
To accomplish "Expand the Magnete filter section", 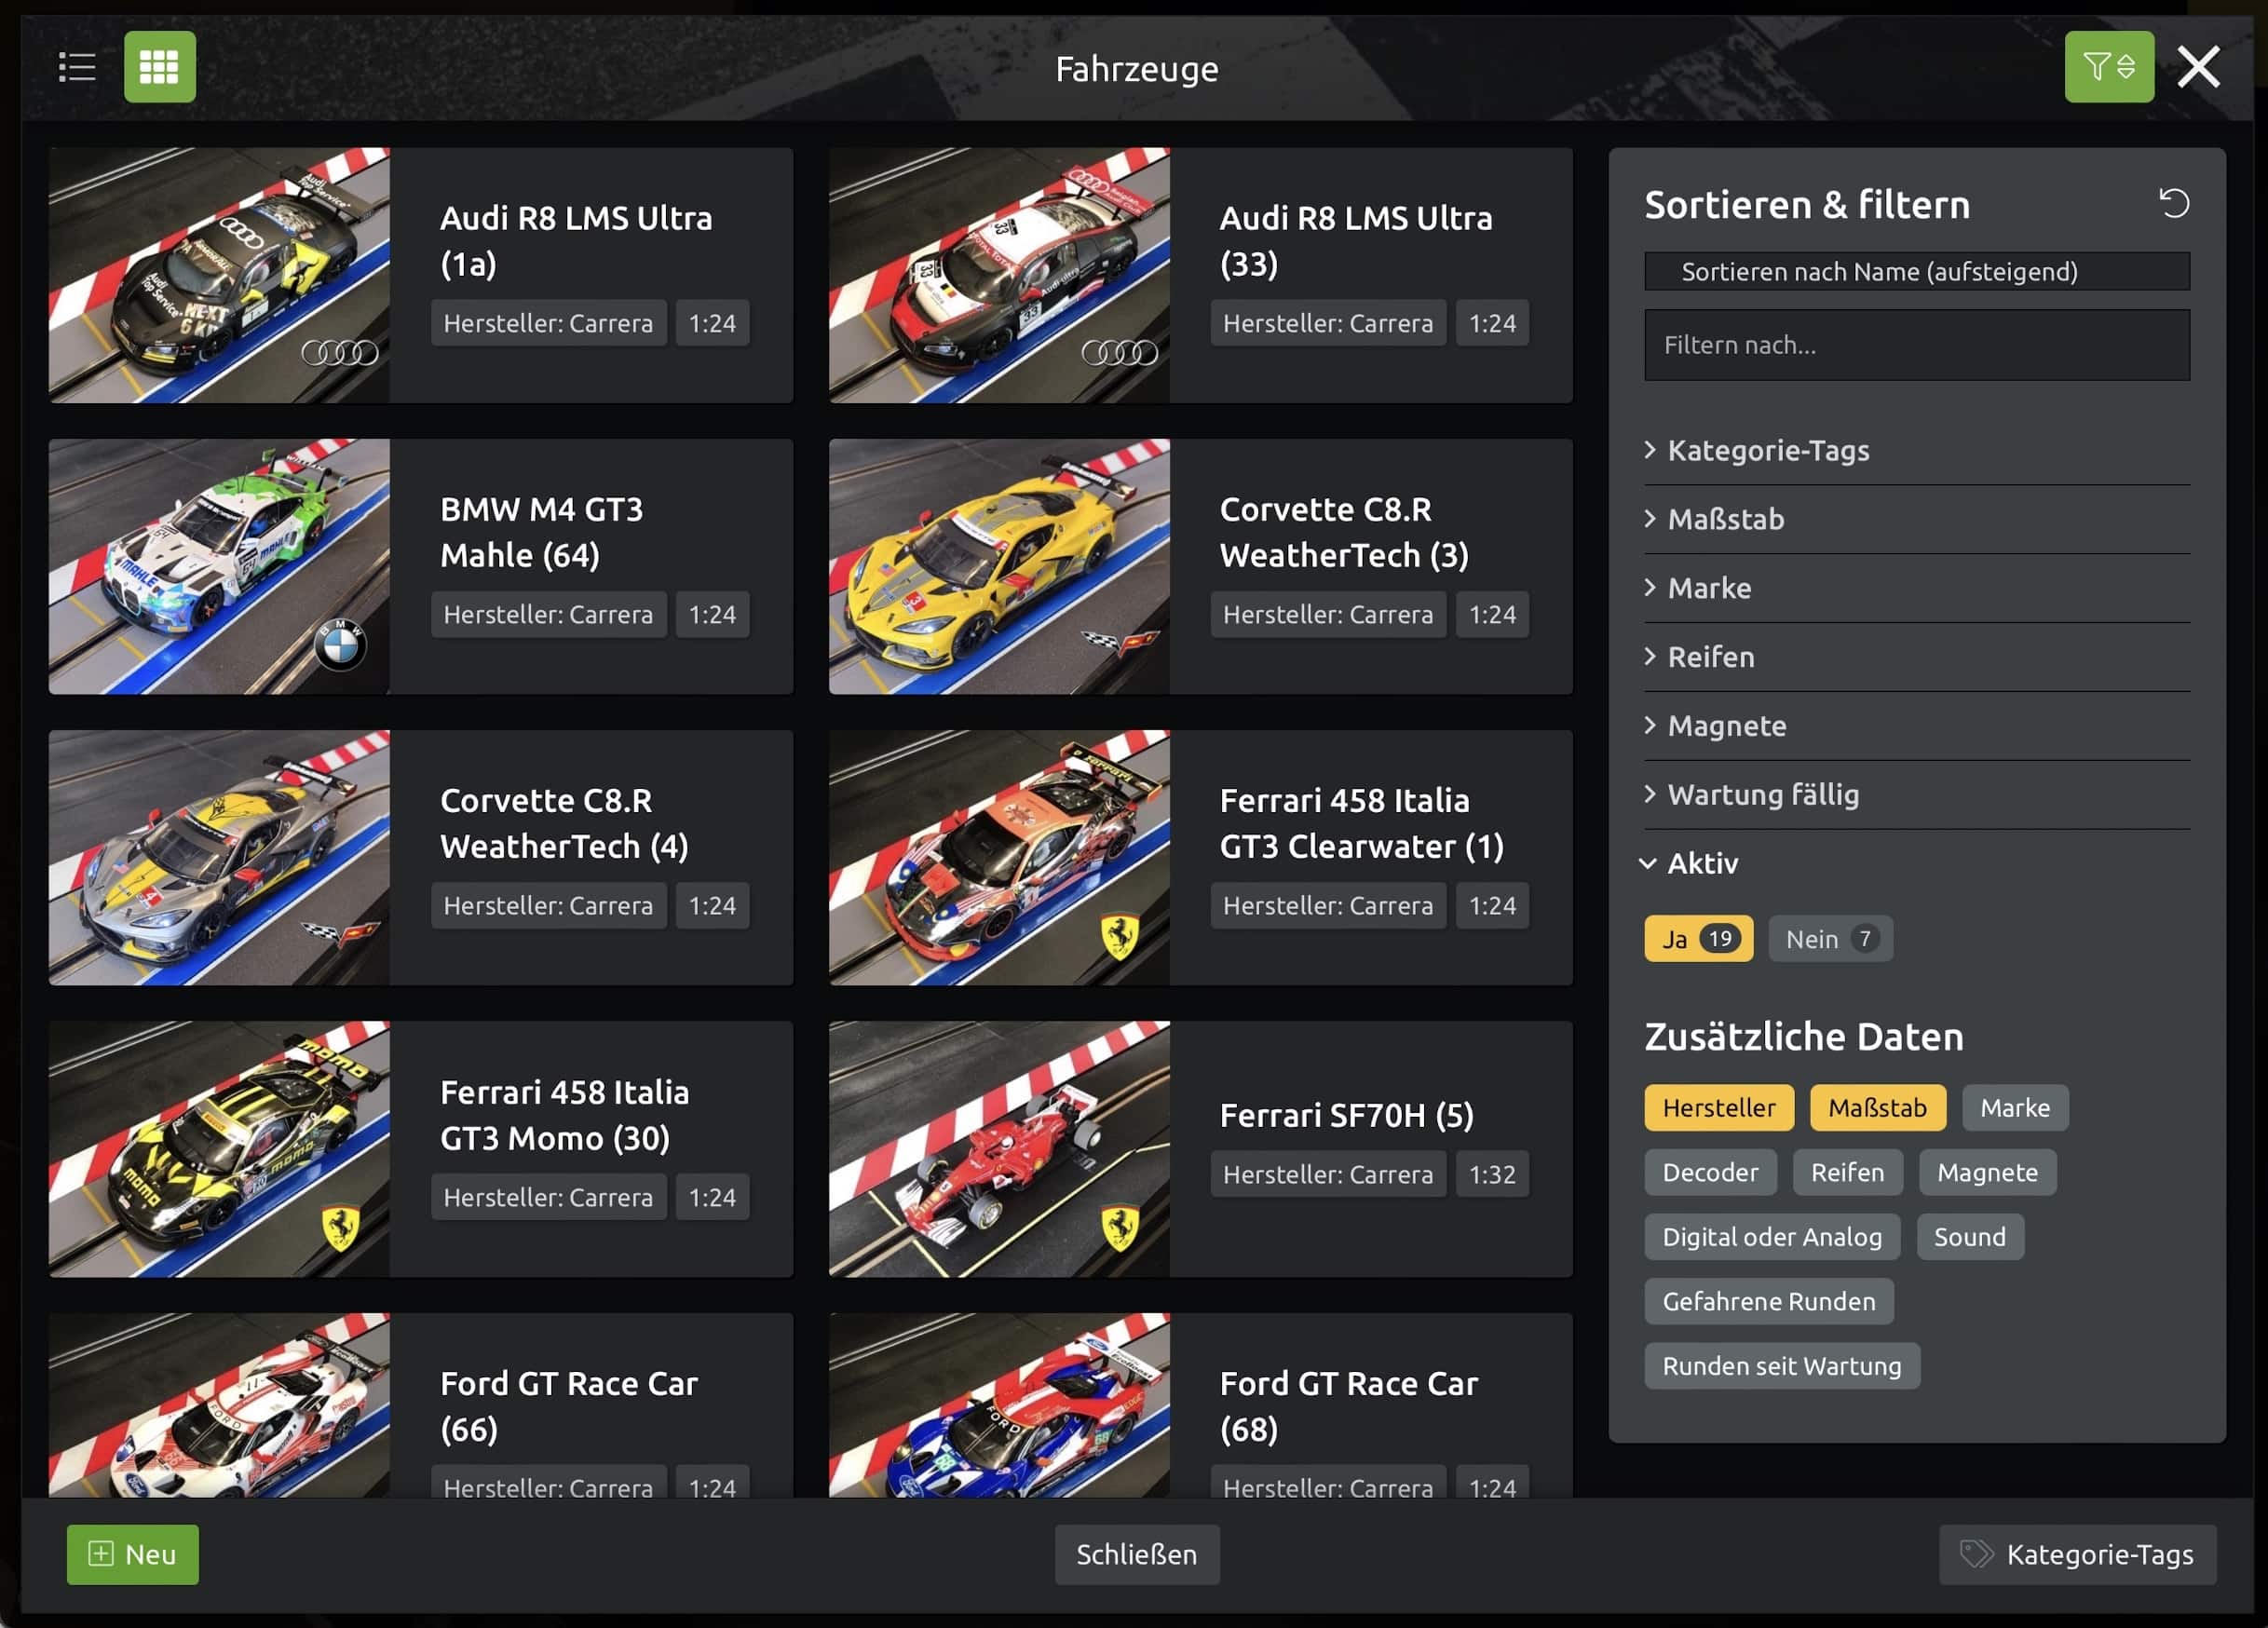I will pyautogui.click(x=1916, y=726).
